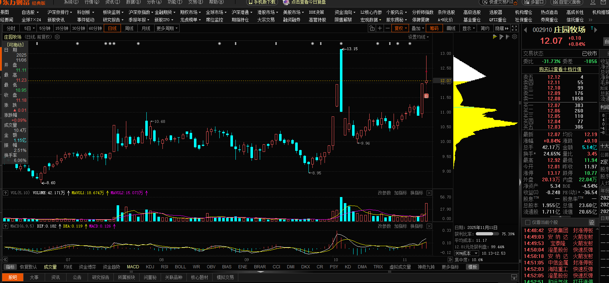Click the chart lock icon
Image resolution: width=609 pixels, height=283 pixels.
point(372,28)
